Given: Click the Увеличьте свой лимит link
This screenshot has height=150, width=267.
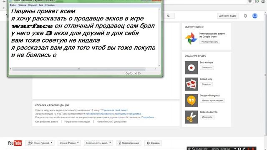Looking at the screenshot, I should pyautogui.click(x=115, y=110).
